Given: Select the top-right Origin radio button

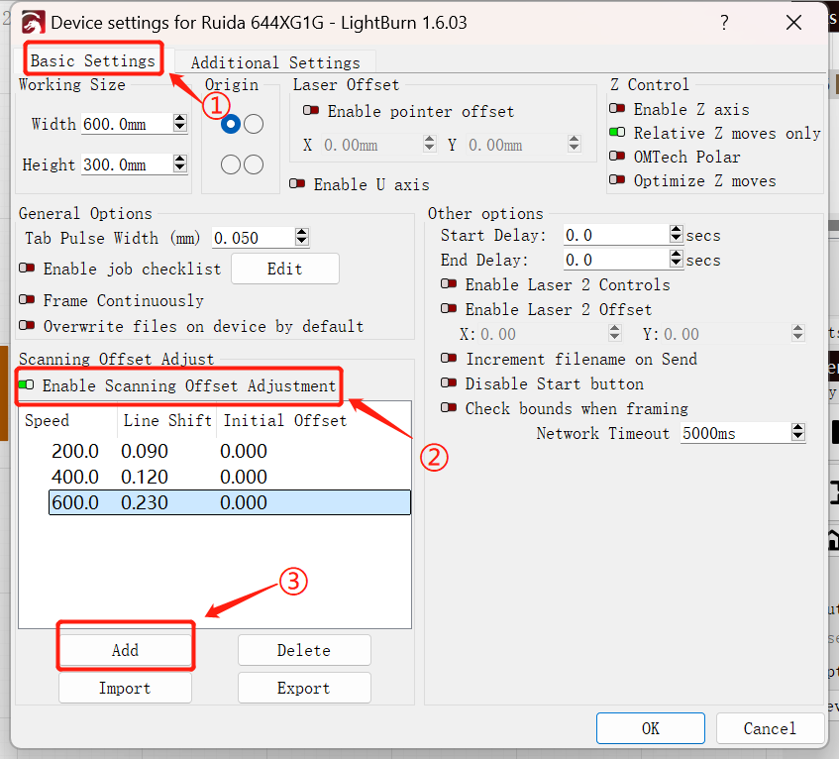Looking at the screenshot, I should coord(254,124).
